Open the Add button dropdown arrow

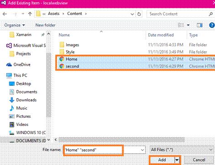[x=177, y=160]
